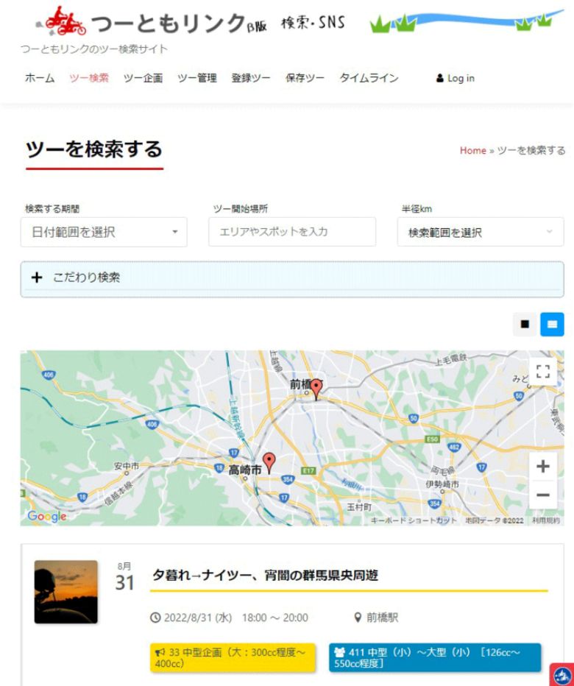Image resolution: width=574 pixels, height=686 pixels.
Task: Go to the タイムライン menu item
Action: 369,78
